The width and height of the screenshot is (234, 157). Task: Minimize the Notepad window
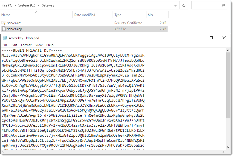tap(199, 38)
